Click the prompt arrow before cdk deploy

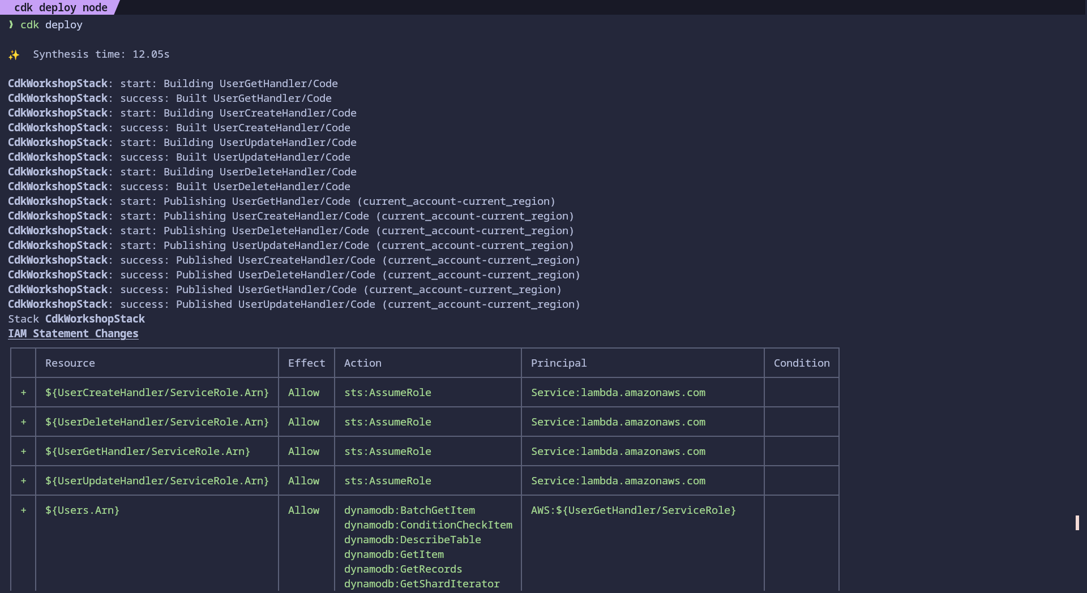click(11, 25)
